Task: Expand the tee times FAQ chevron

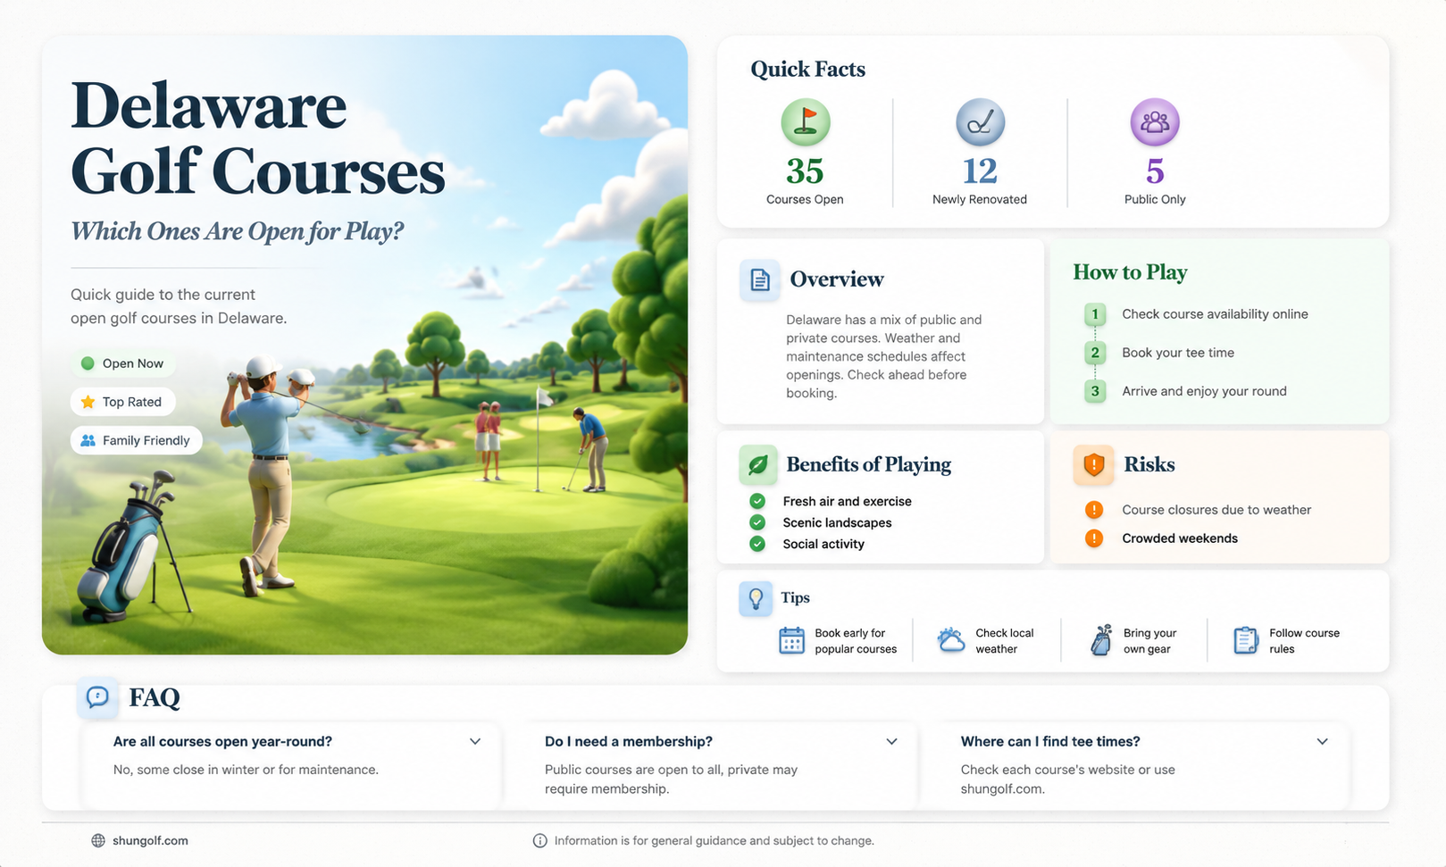Action: pos(1323,741)
